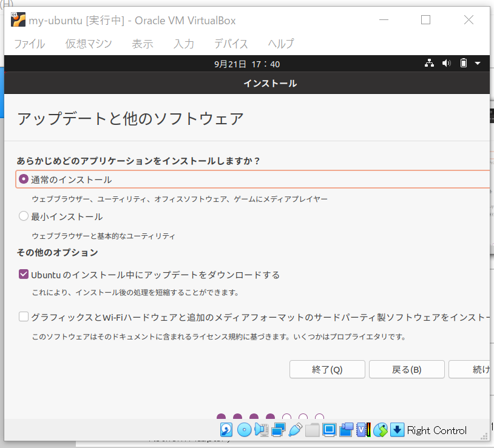
Task: Click the CPU virtualization status icon
Action: [364, 430]
